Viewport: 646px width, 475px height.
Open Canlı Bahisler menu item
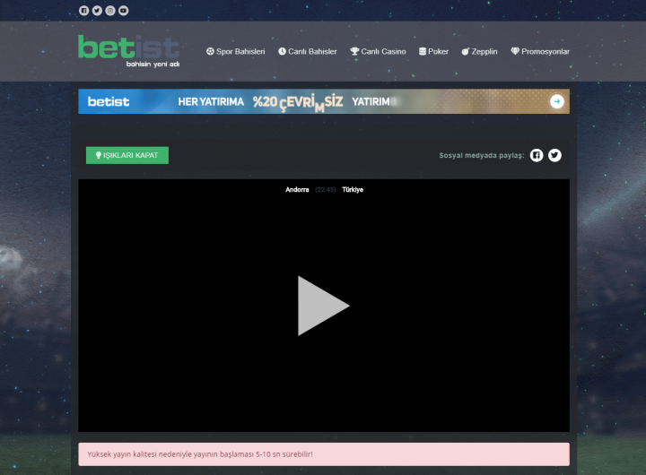[308, 51]
